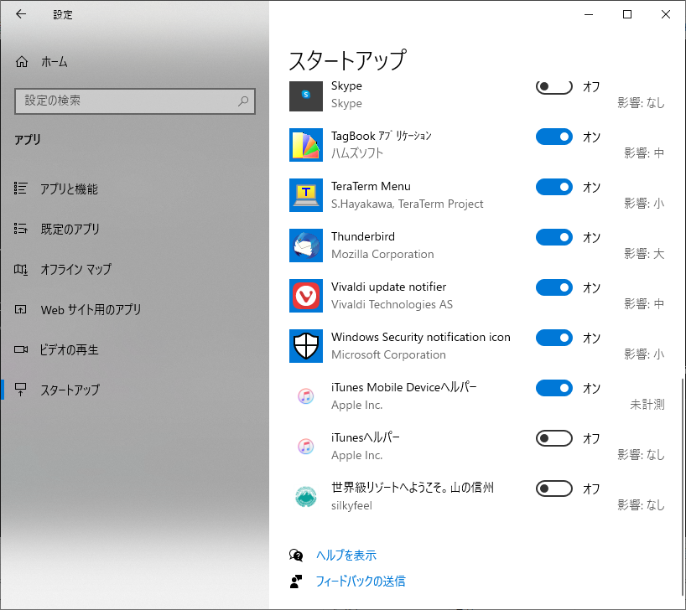Toggle Vivaldi update notifier startup
Image resolution: width=686 pixels, height=610 pixels.
[x=553, y=287]
